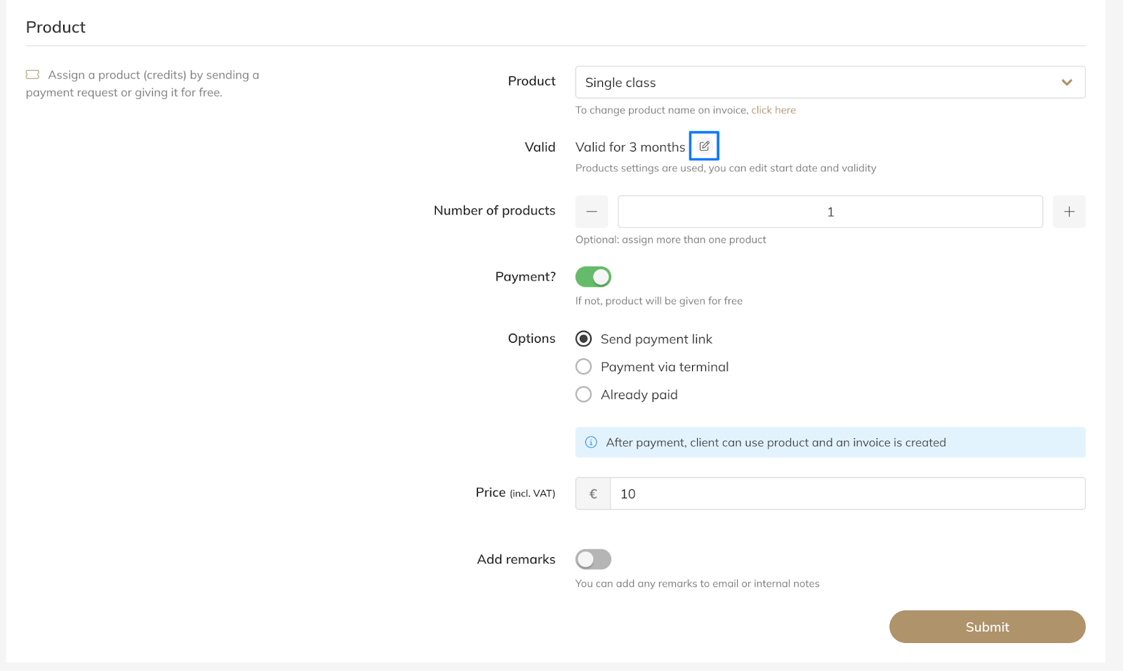Click the info icon in blue banner
1123x671 pixels.
click(591, 442)
